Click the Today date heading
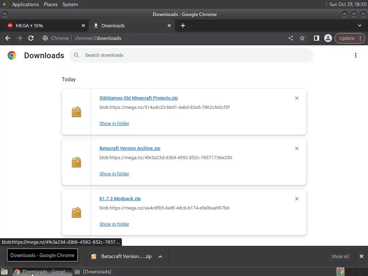The height and width of the screenshot is (276, 368). [69, 79]
